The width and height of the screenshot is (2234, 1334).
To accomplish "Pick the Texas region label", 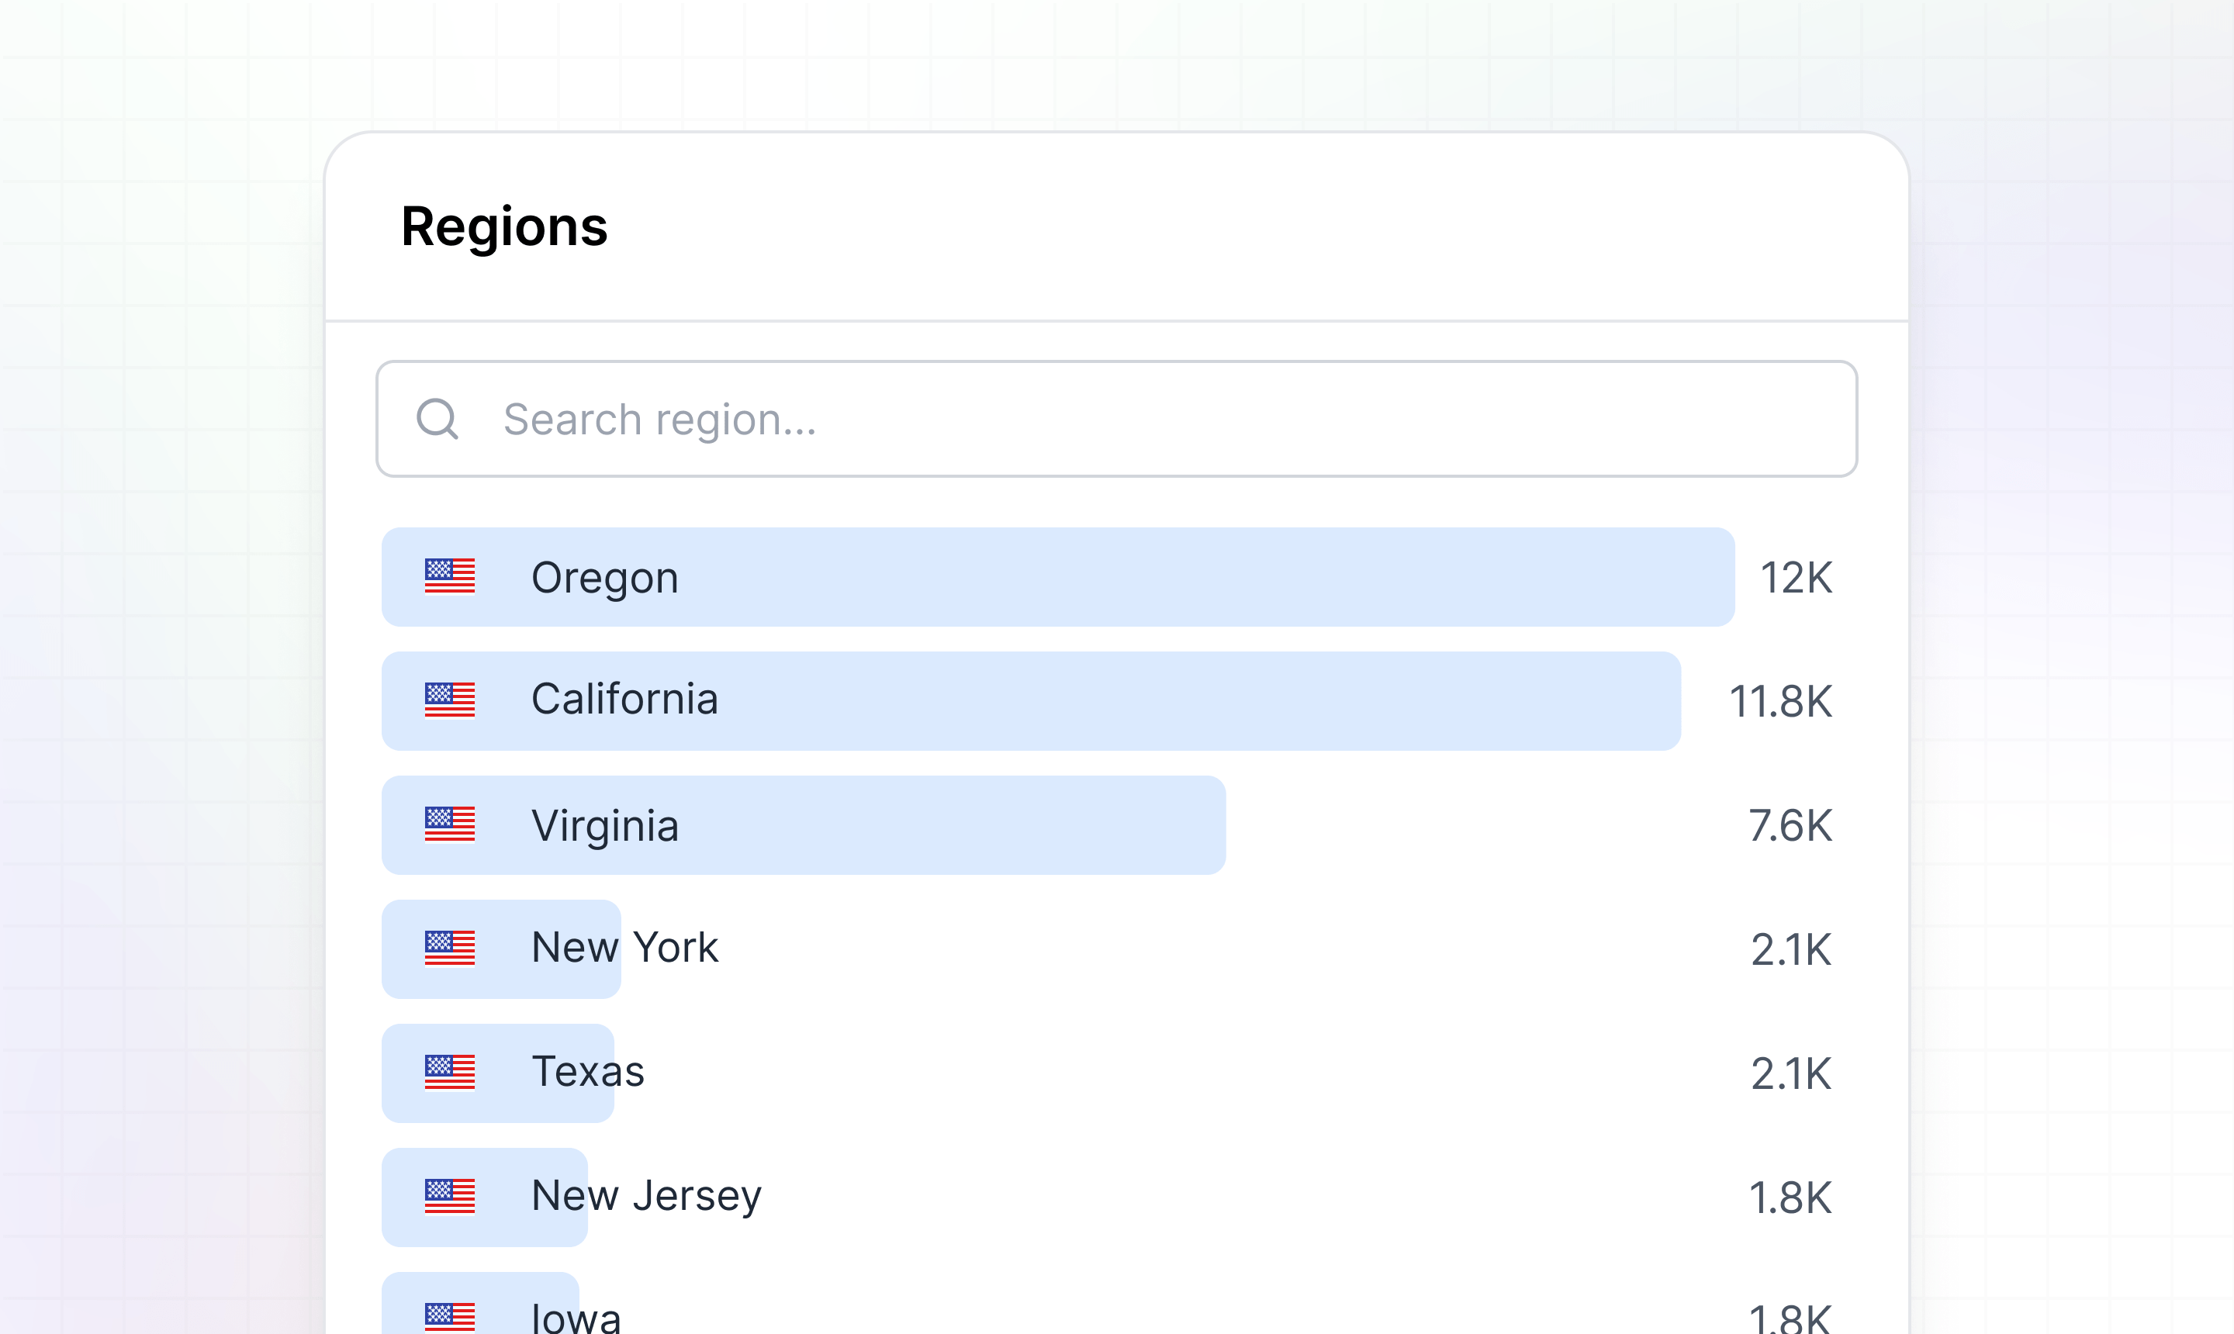I will 588,1073.
